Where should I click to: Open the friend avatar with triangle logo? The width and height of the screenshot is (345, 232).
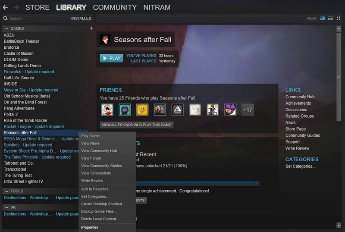(x=178, y=110)
